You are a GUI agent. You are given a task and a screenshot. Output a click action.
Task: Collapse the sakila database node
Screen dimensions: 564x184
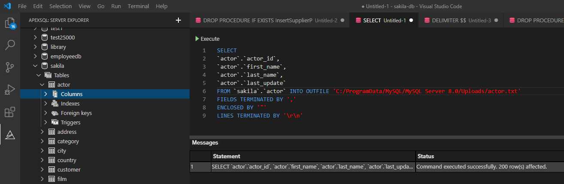coord(35,66)
